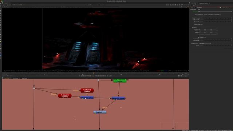Image resolution: width=233 pixels, height=131 pixels.
Task: Switch to the Dope Sheet tab
Action: (x=24, y=78)
